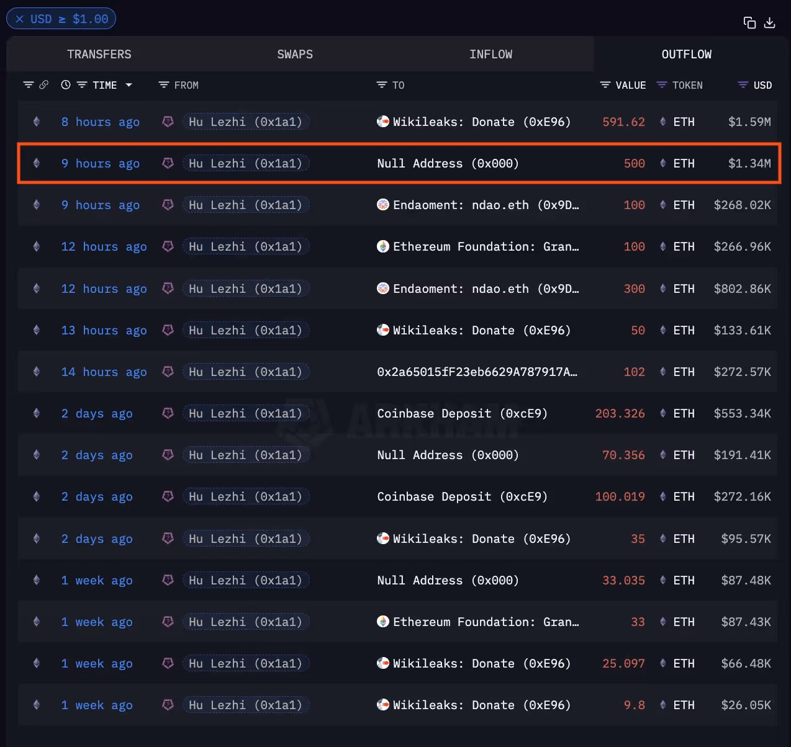Select the $272.16K USD cell
Viewport: 791px width, 747px height.
point(743,497)
